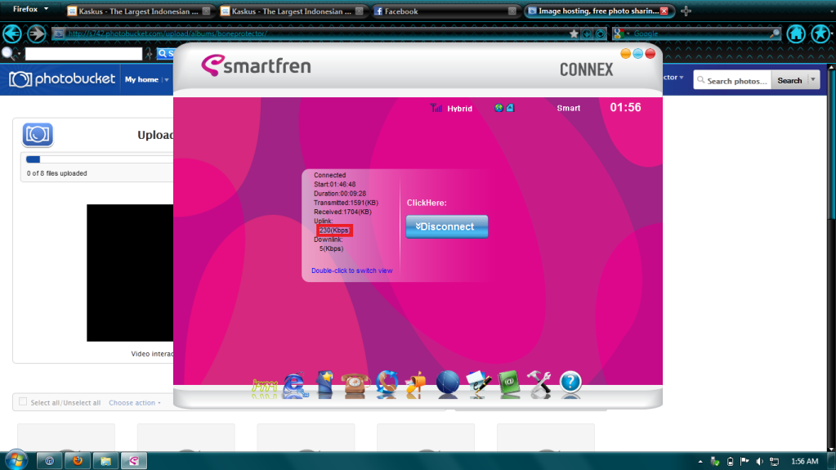The width and height of the screenshot is (836, 470).
Task: Switch to the Facebook tab
Action: click(445, 11)
